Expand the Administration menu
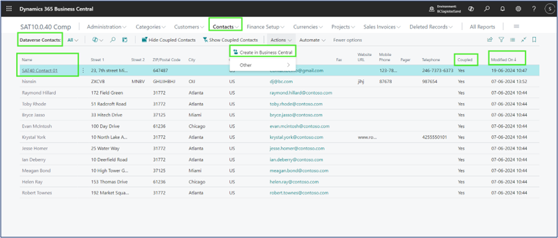 pyautogui.click(x=107, y=26)
